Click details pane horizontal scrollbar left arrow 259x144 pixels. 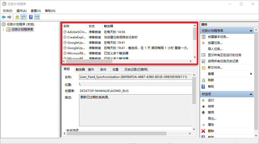[x=65, y=133]
